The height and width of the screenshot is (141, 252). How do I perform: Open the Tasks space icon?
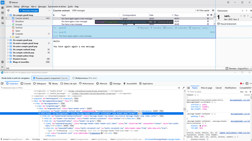[3, 18]
